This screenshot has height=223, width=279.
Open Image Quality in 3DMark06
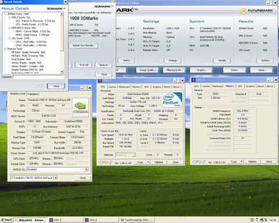(x=148, y=70)
